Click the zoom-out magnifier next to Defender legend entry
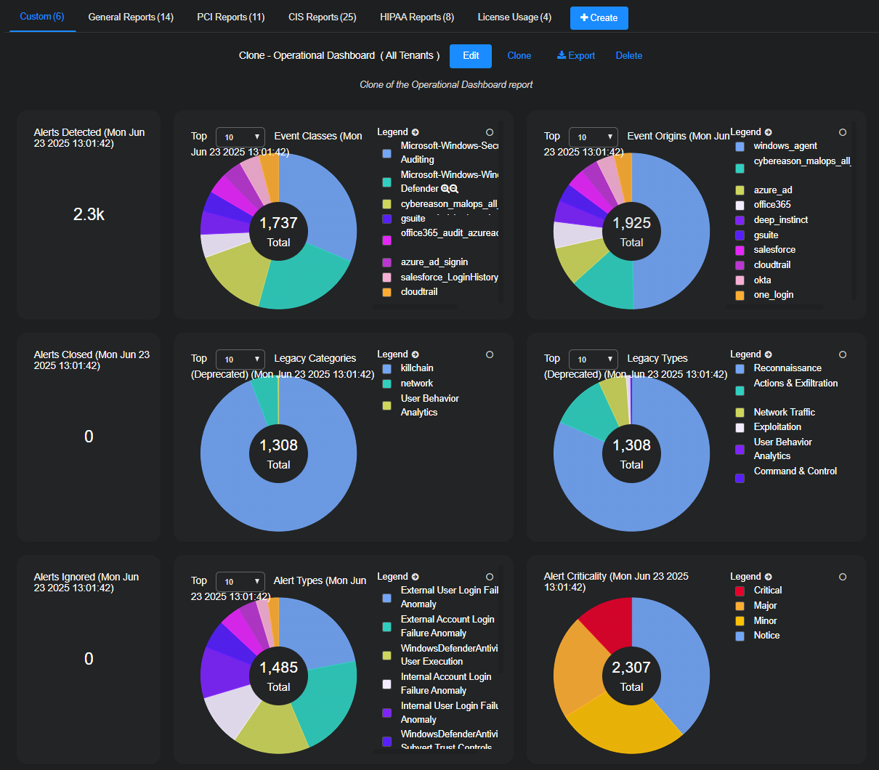 [453, 188]
